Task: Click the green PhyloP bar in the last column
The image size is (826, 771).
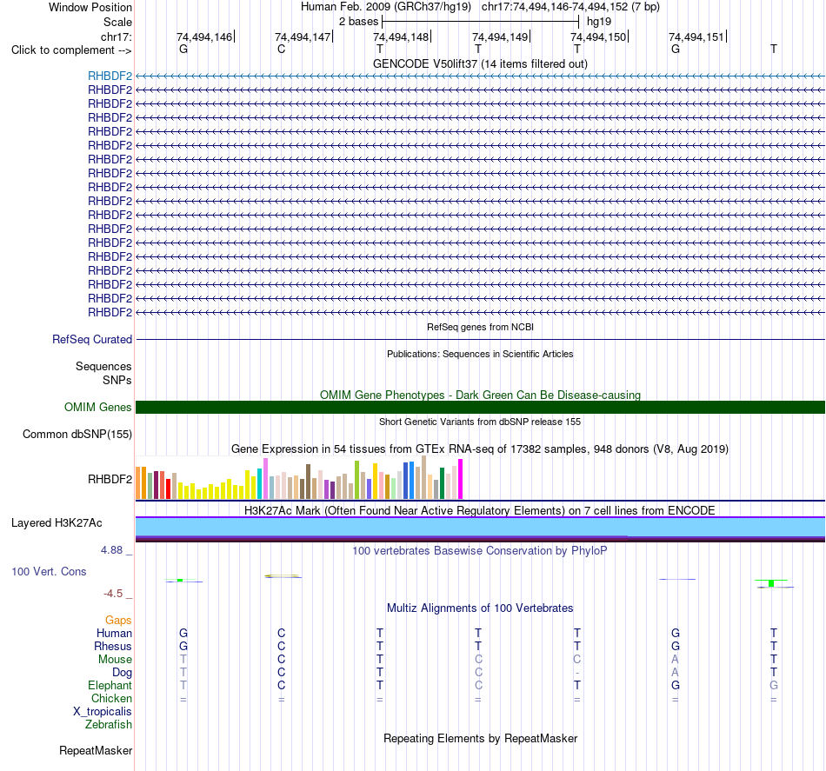Action: (771, 583)
